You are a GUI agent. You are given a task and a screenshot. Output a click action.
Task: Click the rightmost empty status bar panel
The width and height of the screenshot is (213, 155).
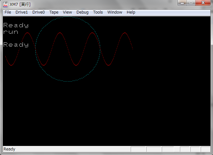206,149
